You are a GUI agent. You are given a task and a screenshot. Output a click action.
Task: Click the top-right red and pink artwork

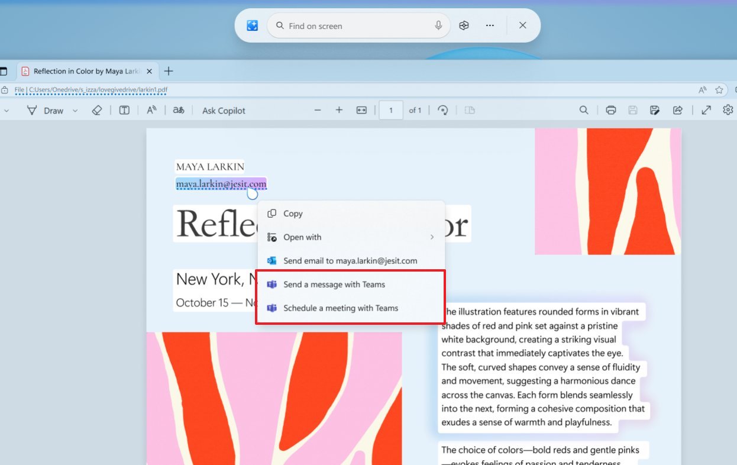pos(608,191)
